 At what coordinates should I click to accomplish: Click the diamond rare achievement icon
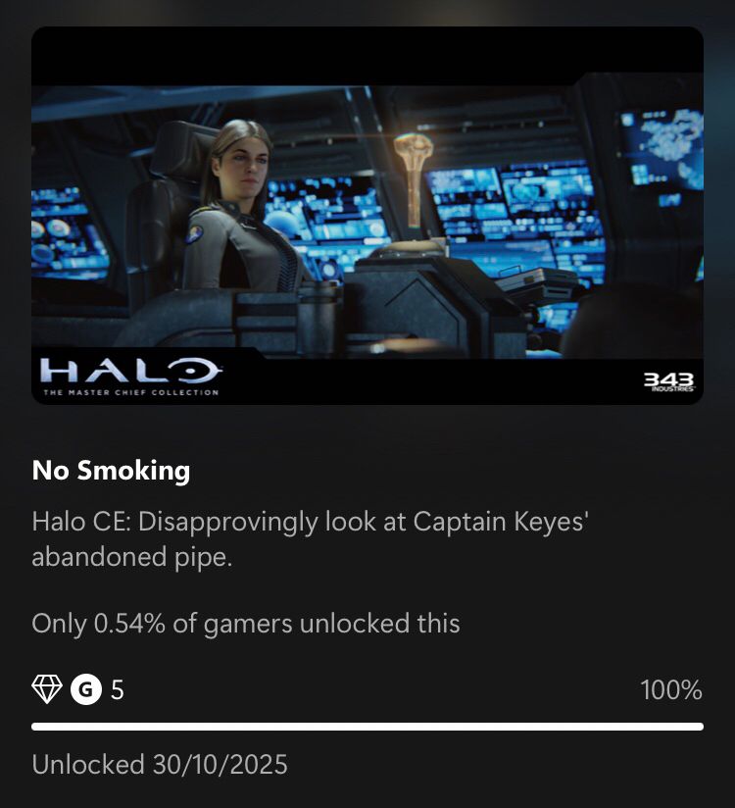(47, 689)
